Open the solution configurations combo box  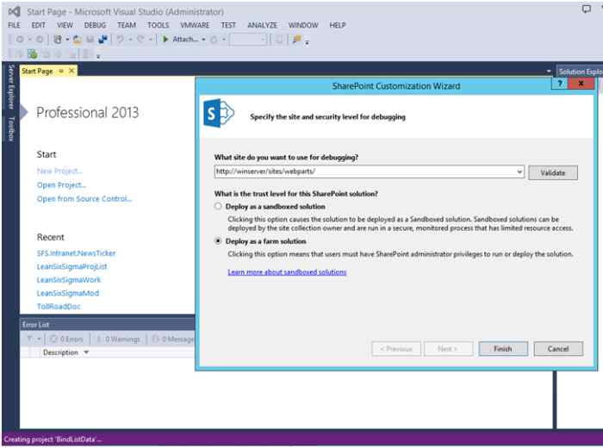tap(248, 40)
